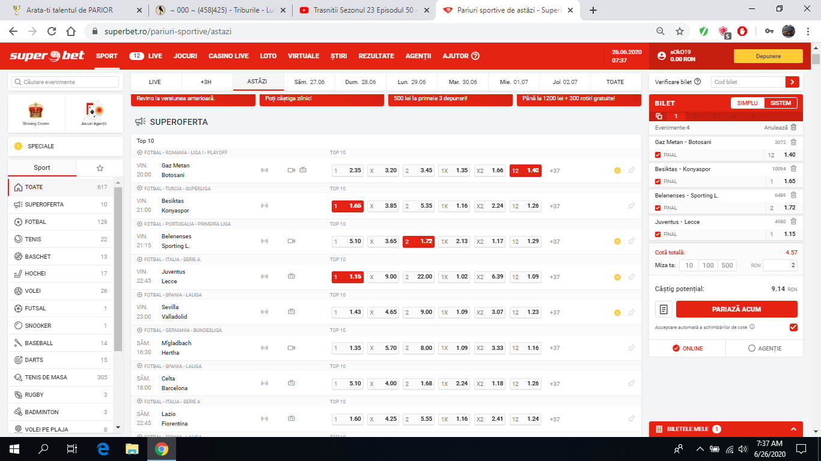The image size is (821, 461).
Task: Click the Cod bilet input field
Action: pyautogui.click(x=748, y=82)
